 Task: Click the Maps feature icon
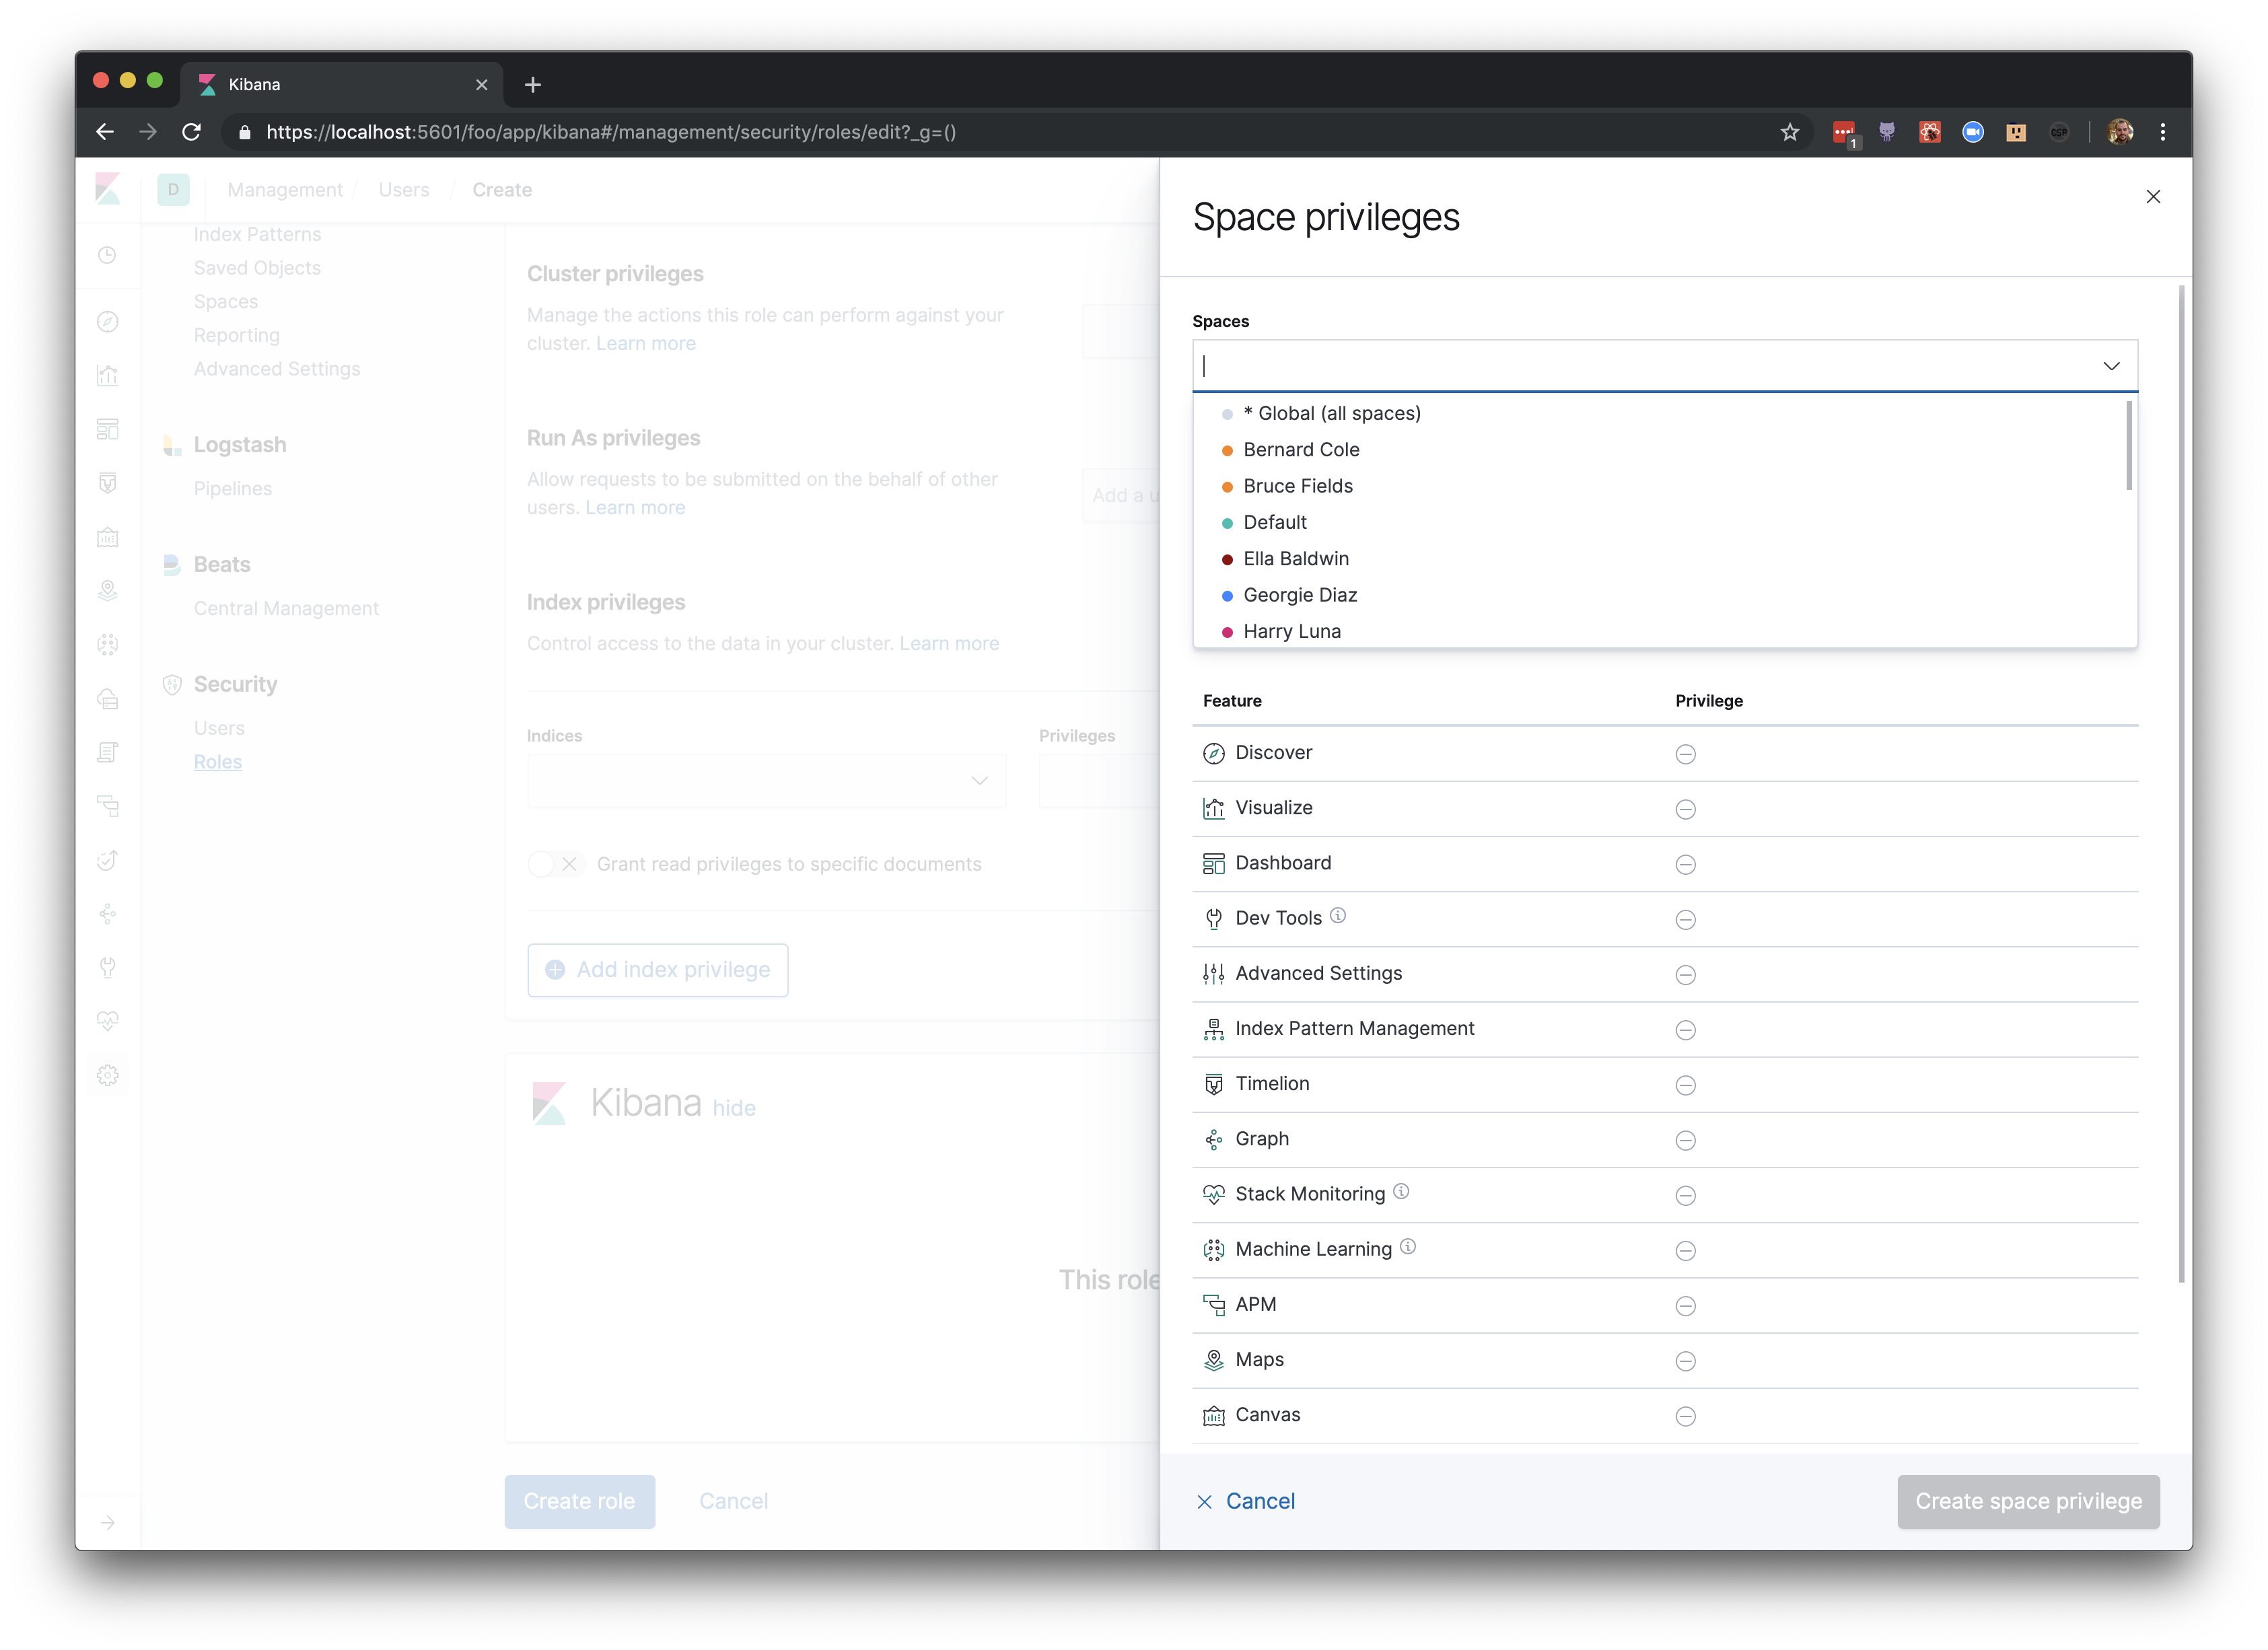pyautogui.click(x=1213, y=1360)
